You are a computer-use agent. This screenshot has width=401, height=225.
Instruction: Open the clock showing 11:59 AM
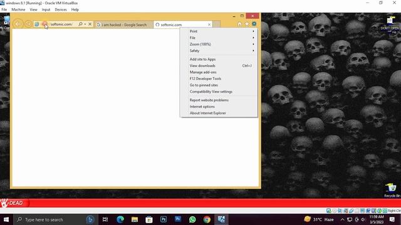(x=377, y=219)
